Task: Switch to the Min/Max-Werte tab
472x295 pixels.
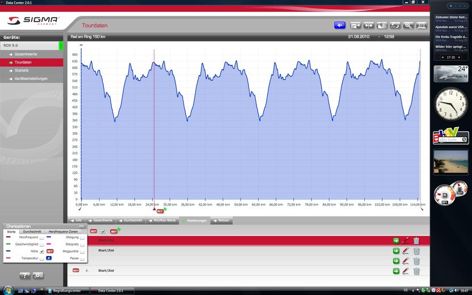Action: (162, 221)
